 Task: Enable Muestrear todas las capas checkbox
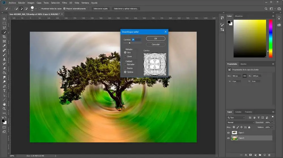coord(39,9)
